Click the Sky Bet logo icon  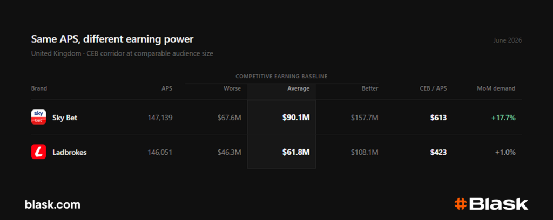[x=38, y=117]
